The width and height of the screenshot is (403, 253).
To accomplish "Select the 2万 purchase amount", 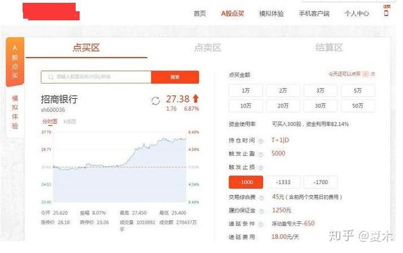I will [x=283, y=90].
